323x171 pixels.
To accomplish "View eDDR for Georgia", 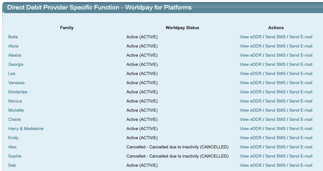I will [251, 65].
